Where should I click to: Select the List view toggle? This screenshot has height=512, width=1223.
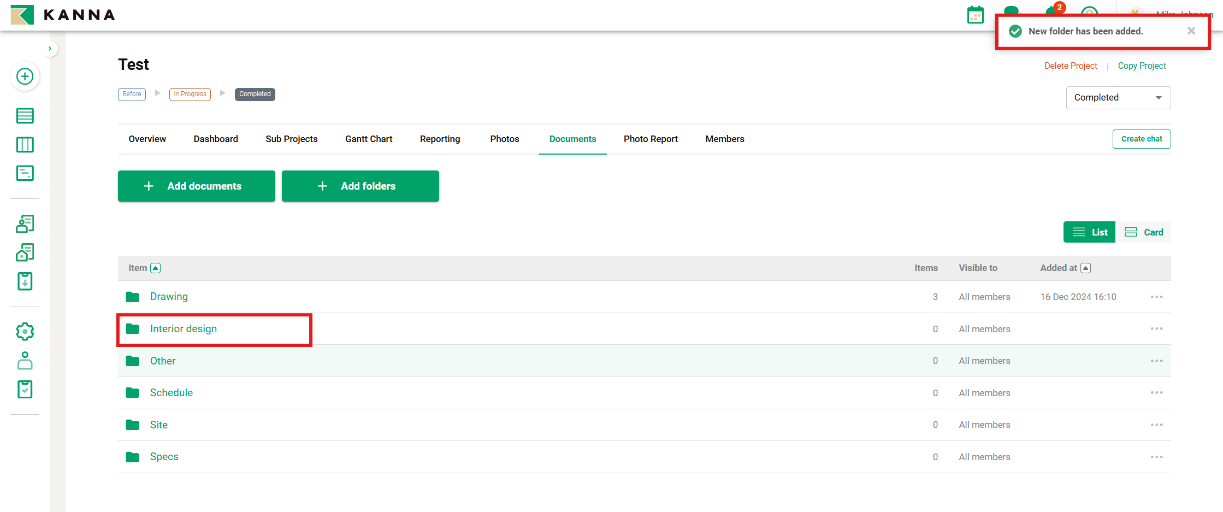[1089, 232]
